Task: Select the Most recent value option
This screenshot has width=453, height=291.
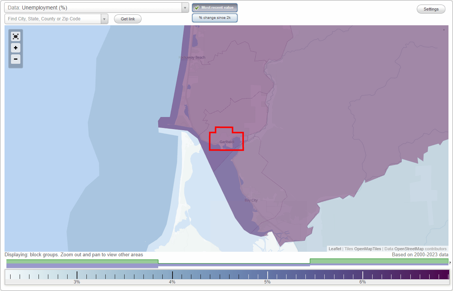Action: (x=215, y=8)
